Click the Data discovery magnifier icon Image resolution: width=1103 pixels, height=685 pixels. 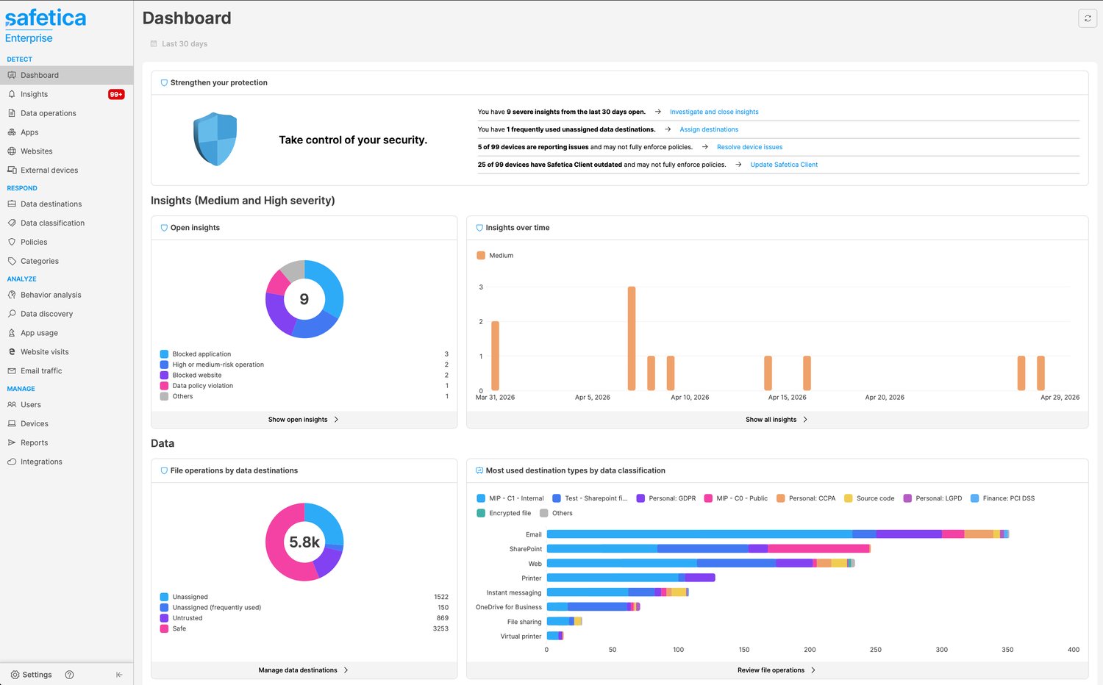click(x=12, y=314)
